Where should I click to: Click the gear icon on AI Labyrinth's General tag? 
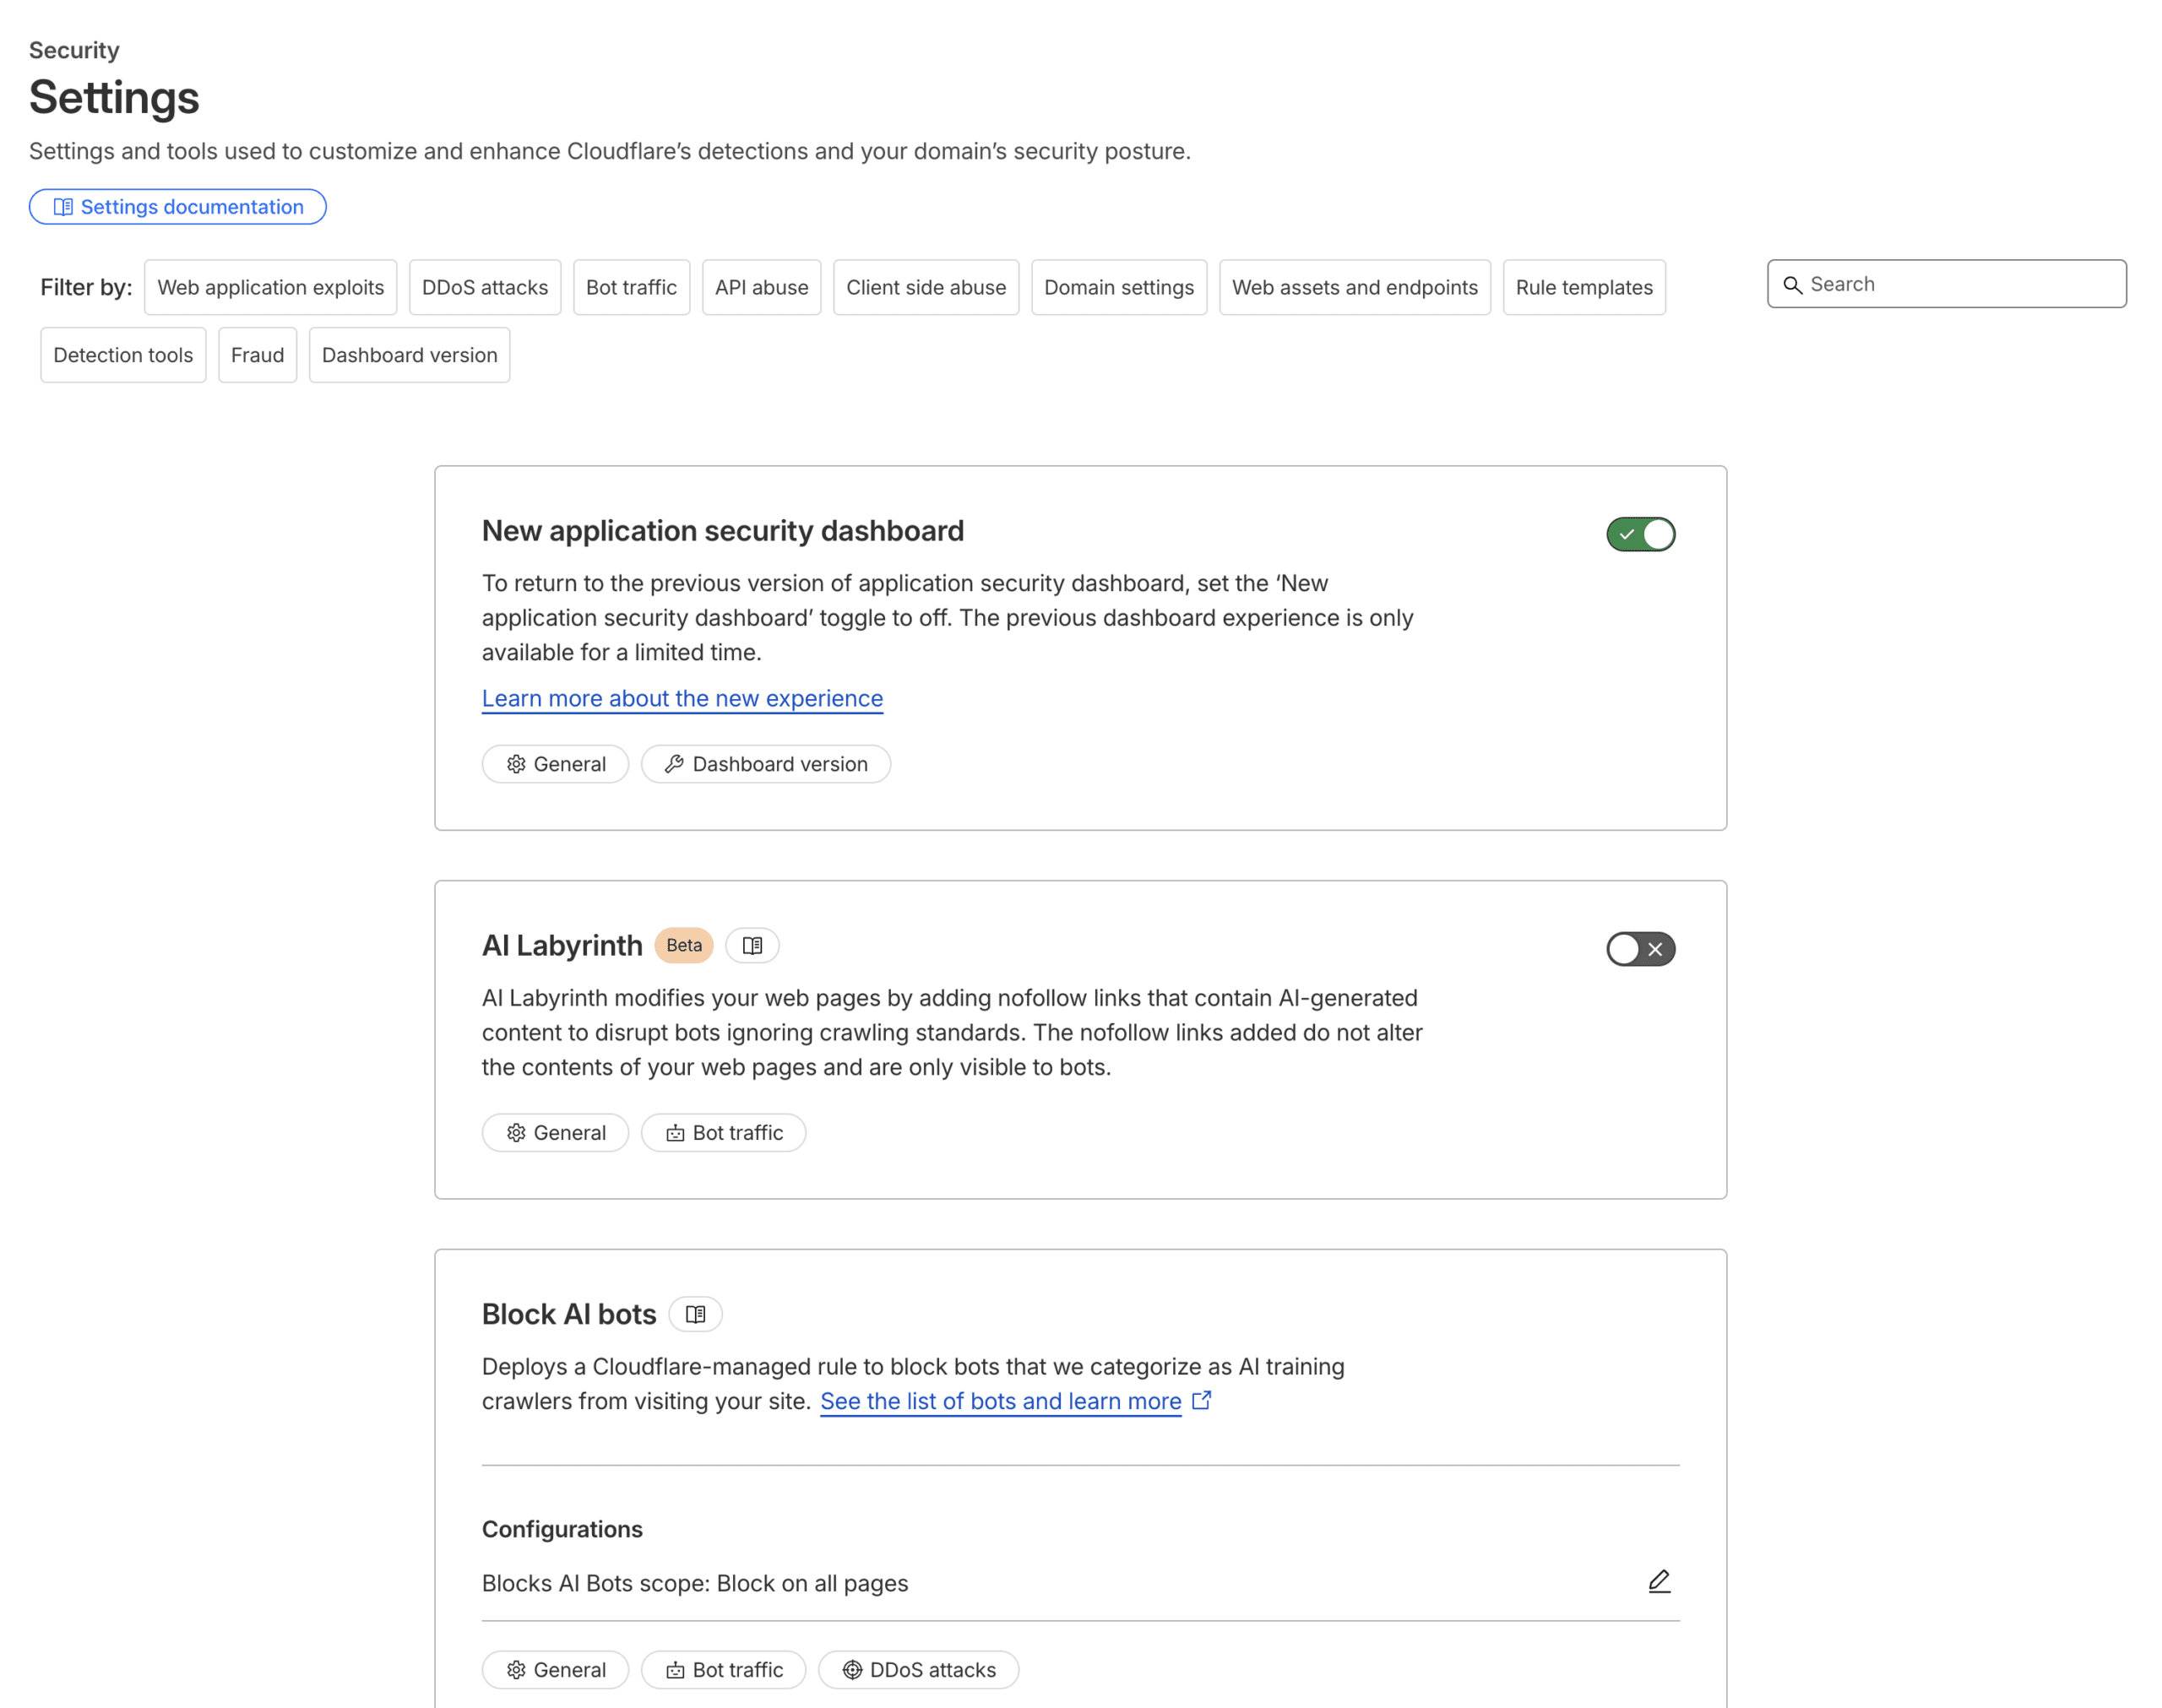click(x=516, y=1132)
